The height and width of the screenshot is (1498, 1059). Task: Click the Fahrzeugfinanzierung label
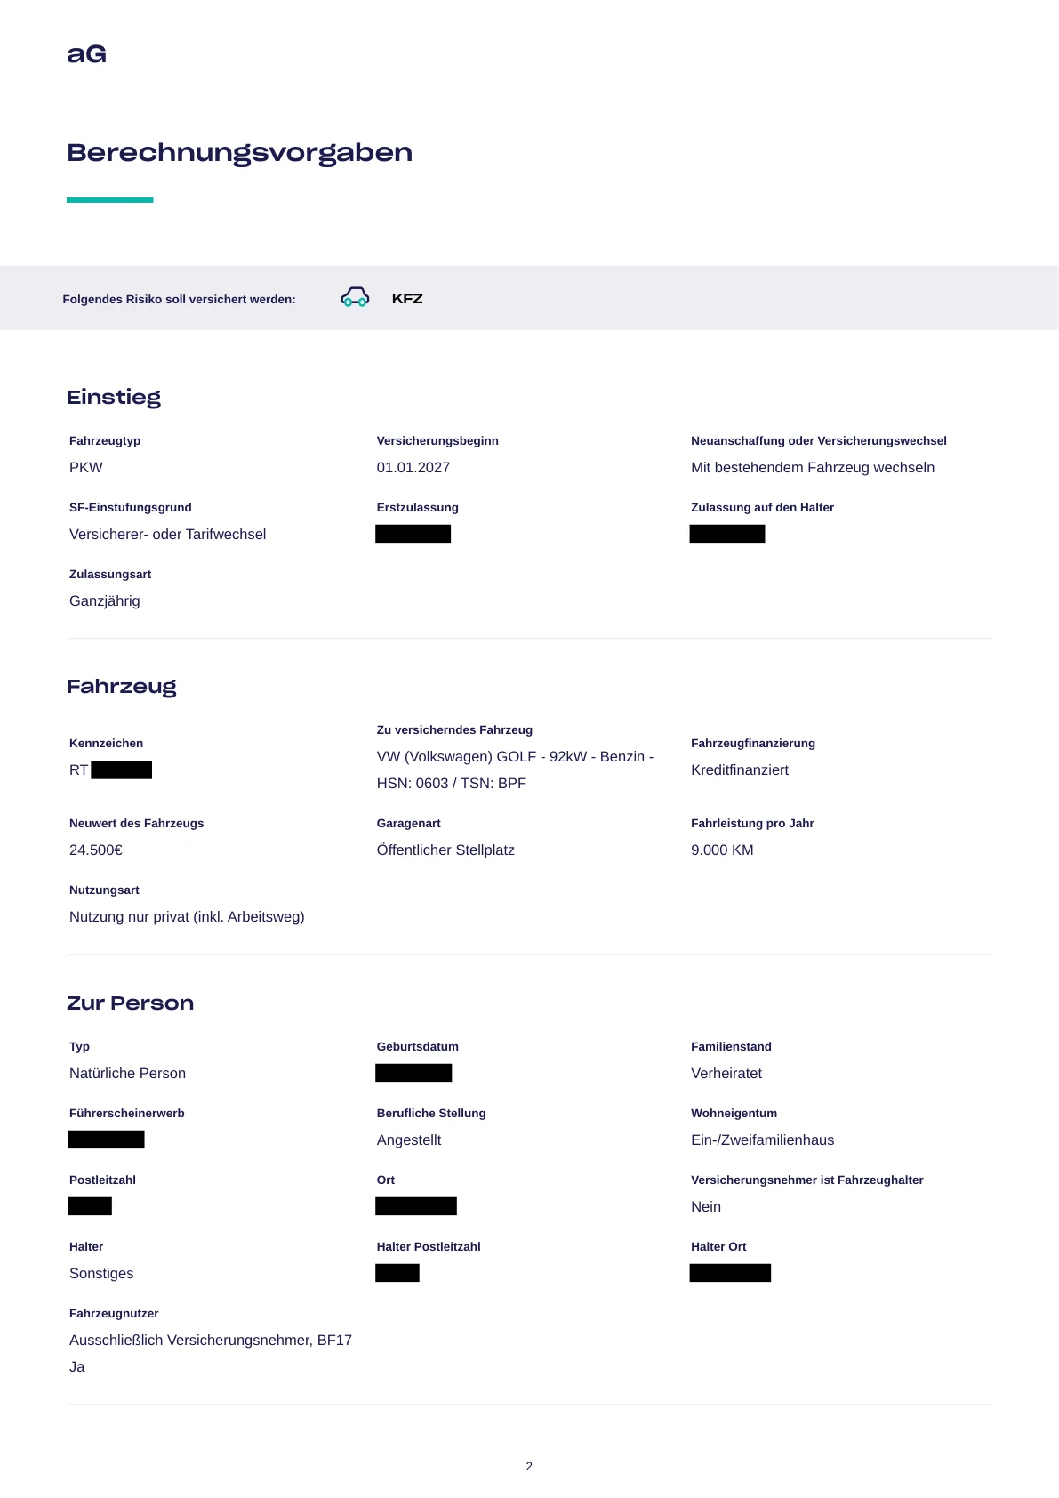click(x=753, y=744)
